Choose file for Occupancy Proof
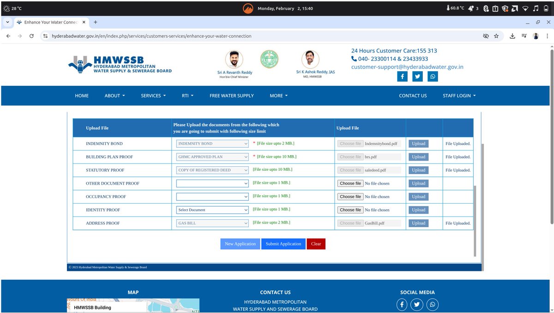The height and width of the screenshot is (313, 554). pos(350,197)
